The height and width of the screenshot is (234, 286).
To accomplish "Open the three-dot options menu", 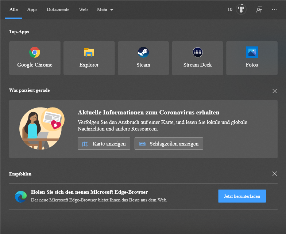I will (x=274, y=10).
